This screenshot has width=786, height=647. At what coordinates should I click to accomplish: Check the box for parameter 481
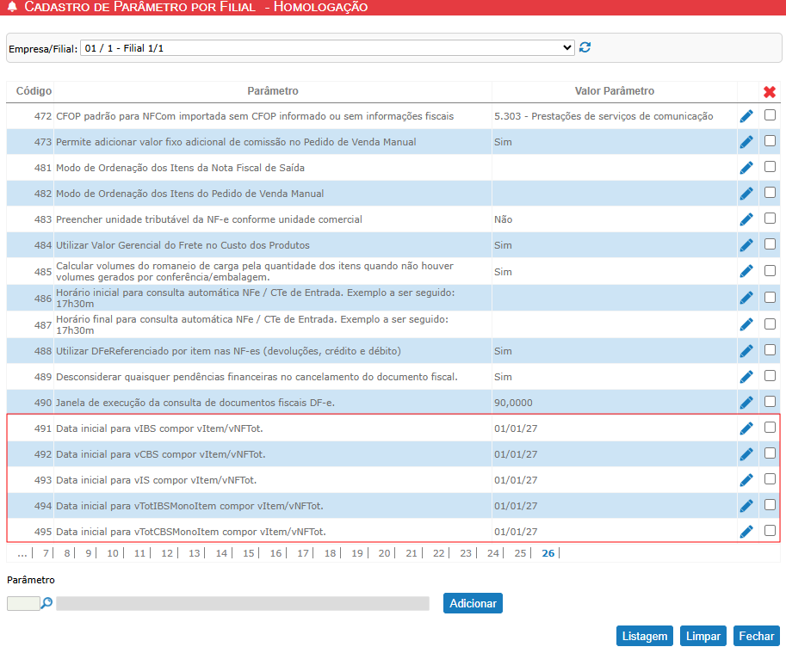[770, 166]
